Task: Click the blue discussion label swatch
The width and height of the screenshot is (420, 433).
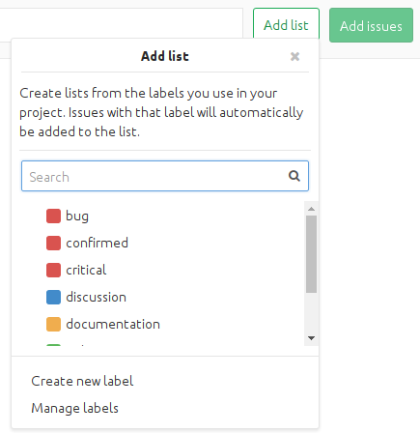Action: [53, 297]
